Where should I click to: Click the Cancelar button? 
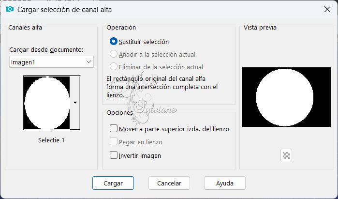tap(169, 183)
